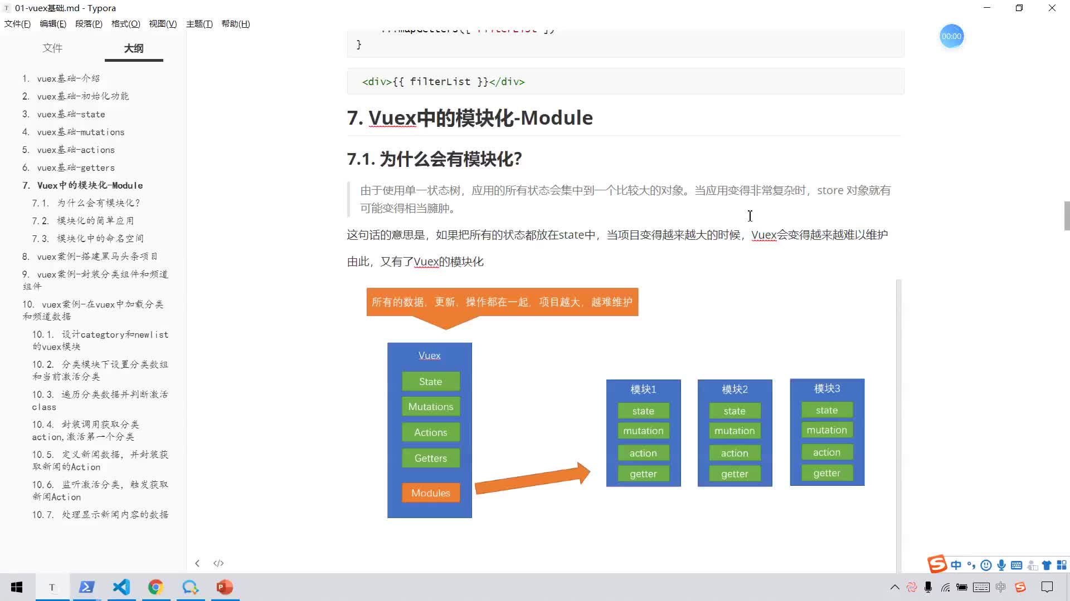Open Sogou soft keyboard icon
This screenshot has width=1070, height=601.
(1016, 565)
